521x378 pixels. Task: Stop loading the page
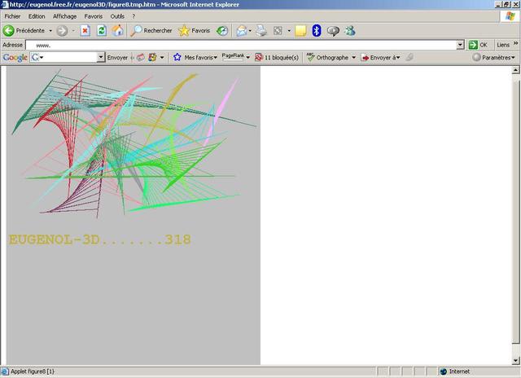pyautogui.click(x=85, y=31)
